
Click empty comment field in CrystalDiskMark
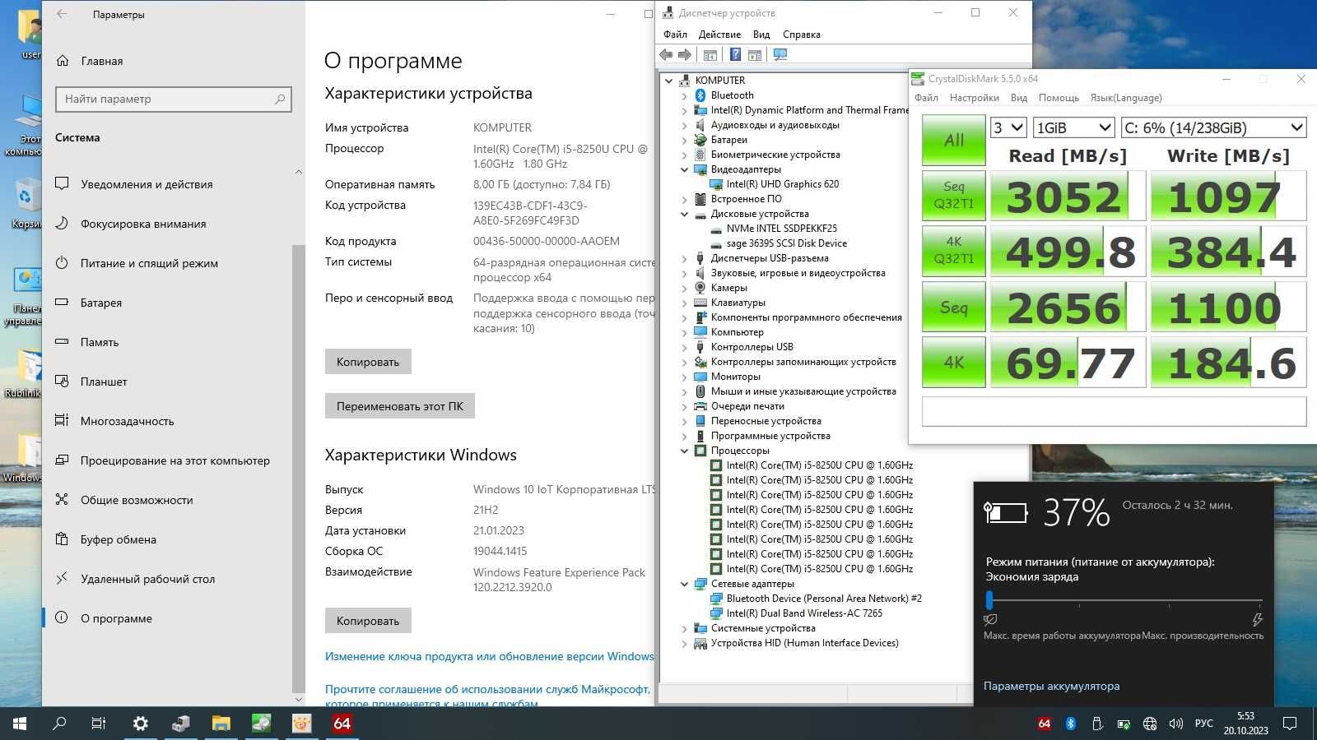point(1114,411)
